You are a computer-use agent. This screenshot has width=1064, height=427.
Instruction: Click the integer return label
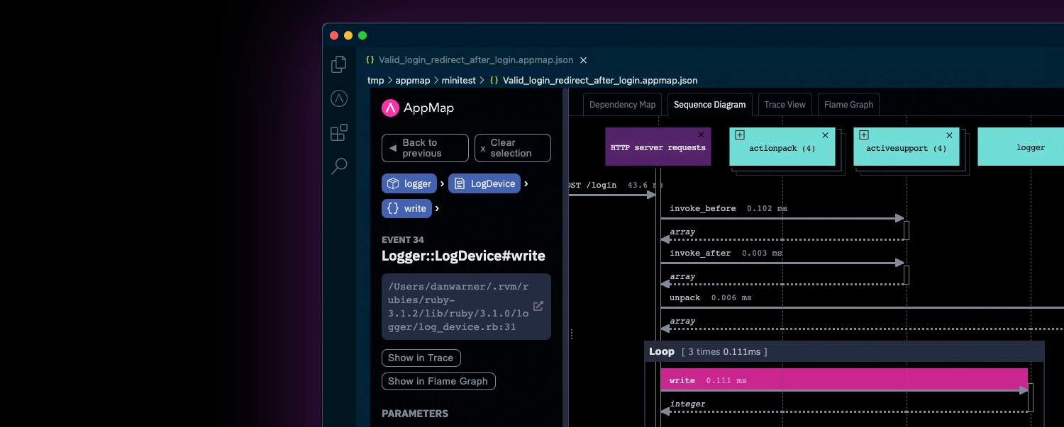pyautogui.click(x=687, y=404)
